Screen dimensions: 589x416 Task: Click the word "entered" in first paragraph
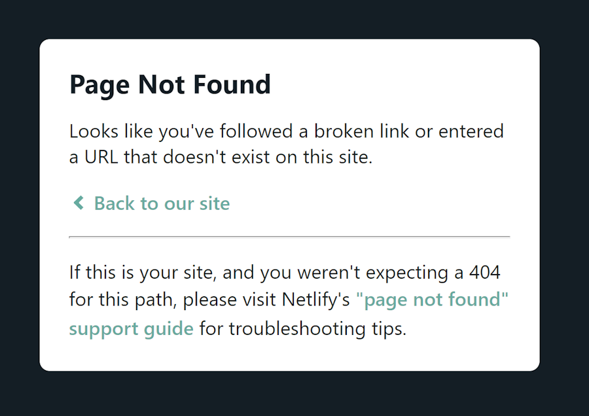[x=471, y=131]
